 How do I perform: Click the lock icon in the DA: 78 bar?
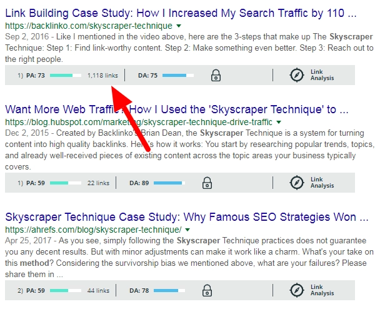pos(207,290)
